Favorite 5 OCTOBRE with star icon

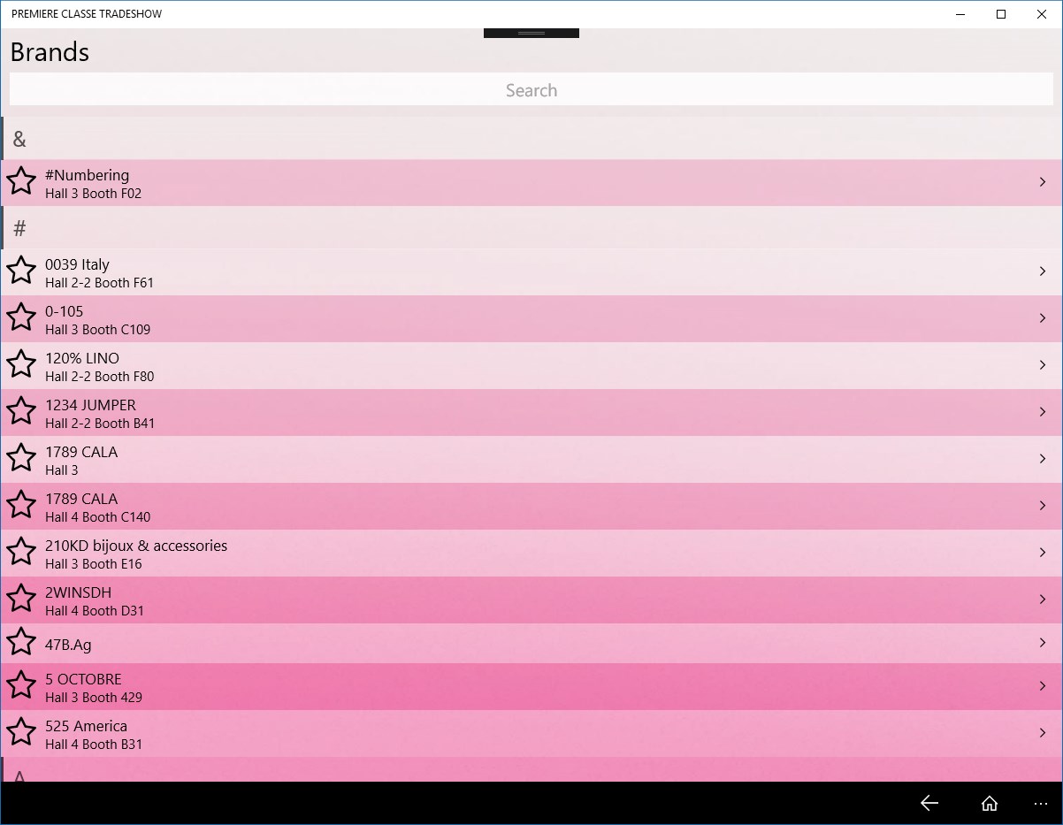point(21,685)
